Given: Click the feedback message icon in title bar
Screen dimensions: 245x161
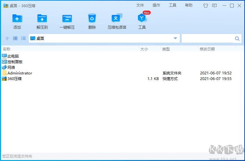Looking at the screenshot, I should click(x=214, y=5).
